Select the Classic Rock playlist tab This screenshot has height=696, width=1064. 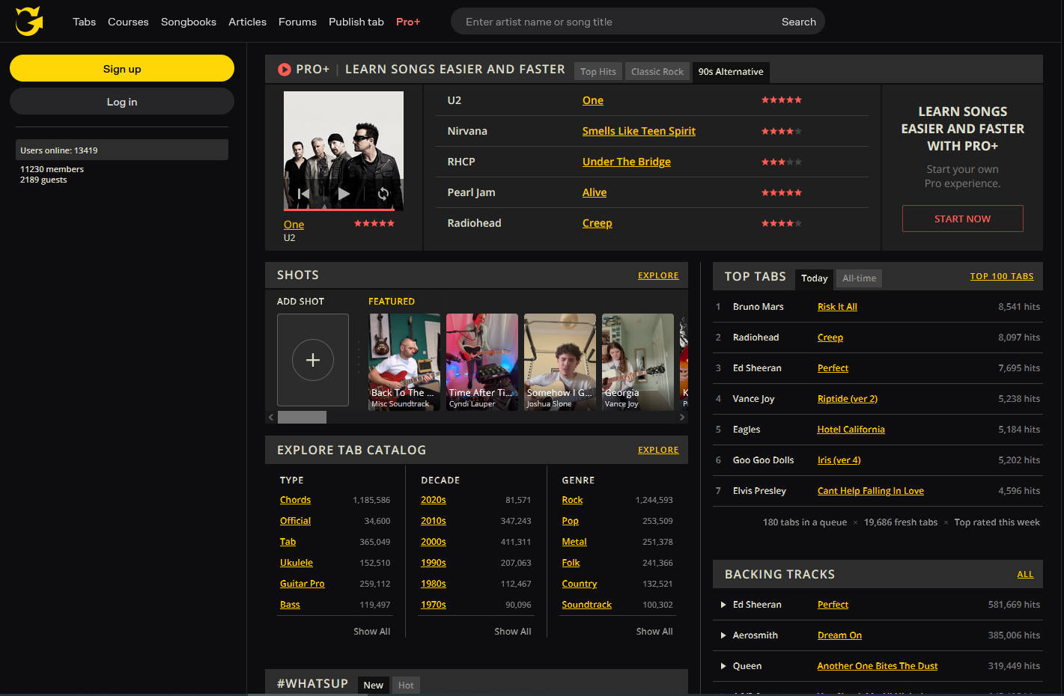coord(657,72)
